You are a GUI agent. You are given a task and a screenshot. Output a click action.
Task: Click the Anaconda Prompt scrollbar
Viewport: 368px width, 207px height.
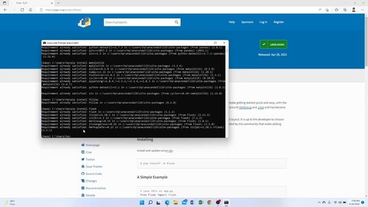227,91
